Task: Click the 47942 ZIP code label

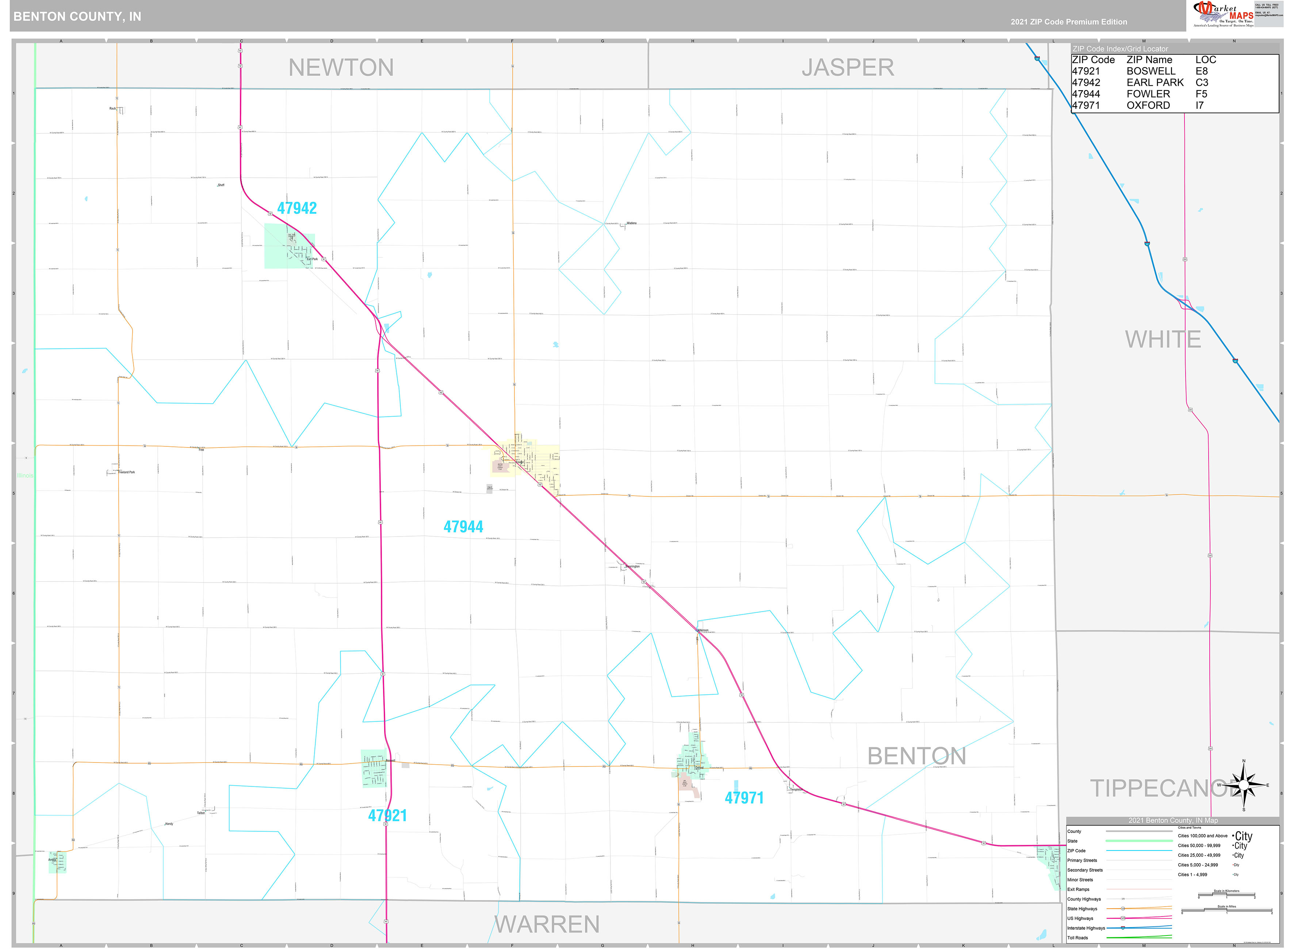Action: click(x=296, y=208)
